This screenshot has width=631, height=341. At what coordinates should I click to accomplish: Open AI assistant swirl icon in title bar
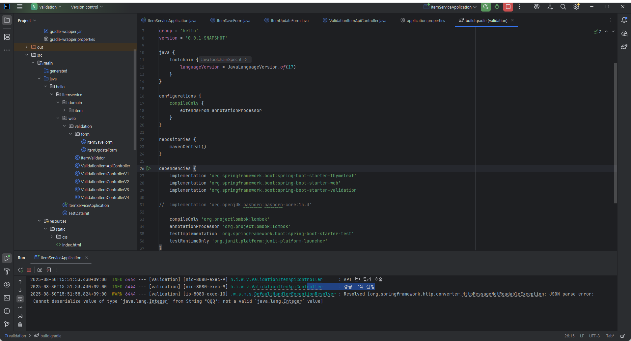click(537, 7)
